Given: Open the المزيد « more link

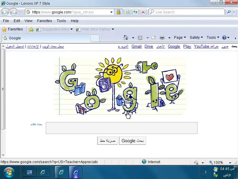Looking at the screenshot, I should pos(123,47).
